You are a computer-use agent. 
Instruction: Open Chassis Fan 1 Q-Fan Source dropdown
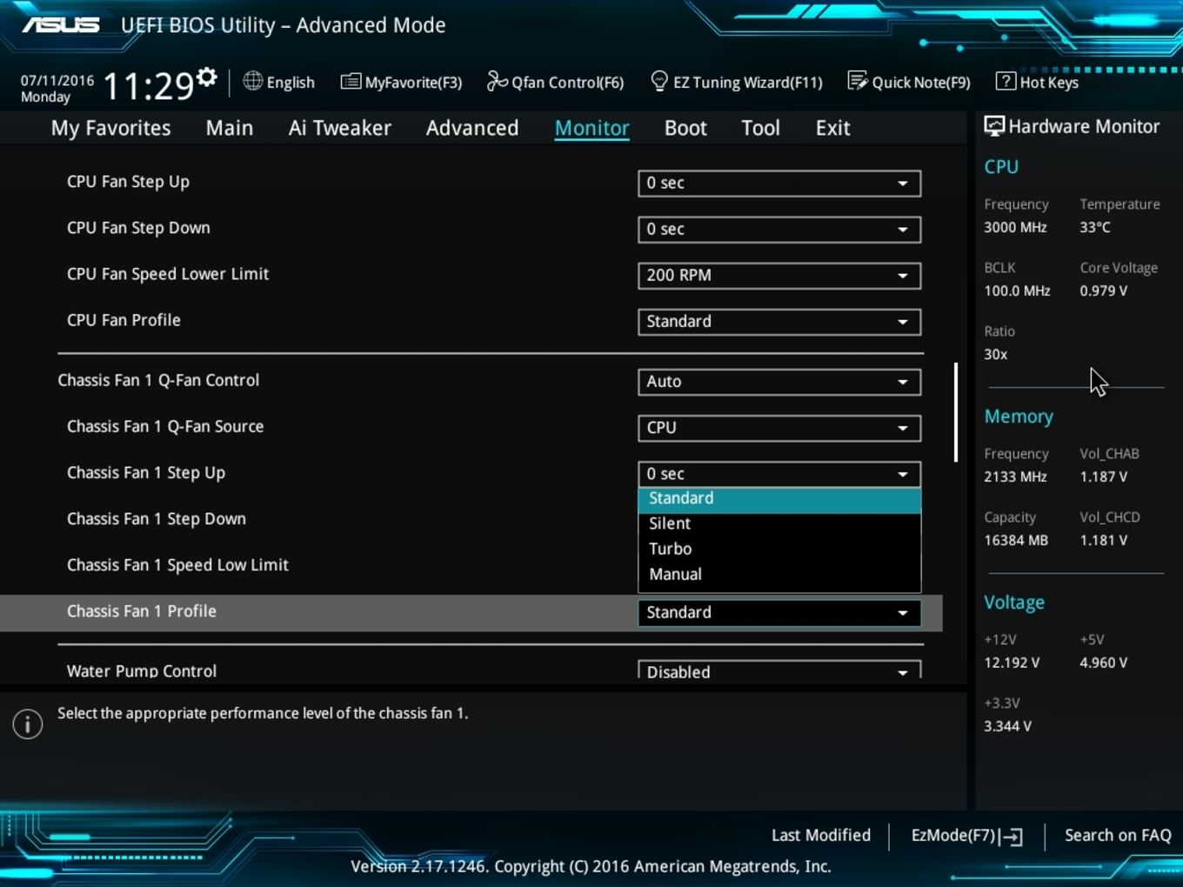coord(779,428)
